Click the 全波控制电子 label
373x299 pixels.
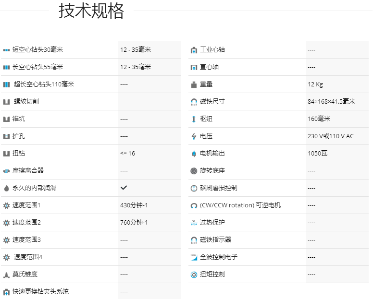(219, 257)
